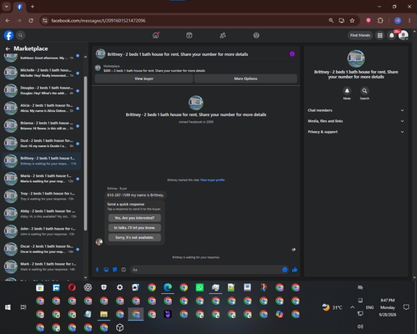This screenshot has height=334, width=417.
Task: Open Windows Start menu
Action: (x=8, y=307)
